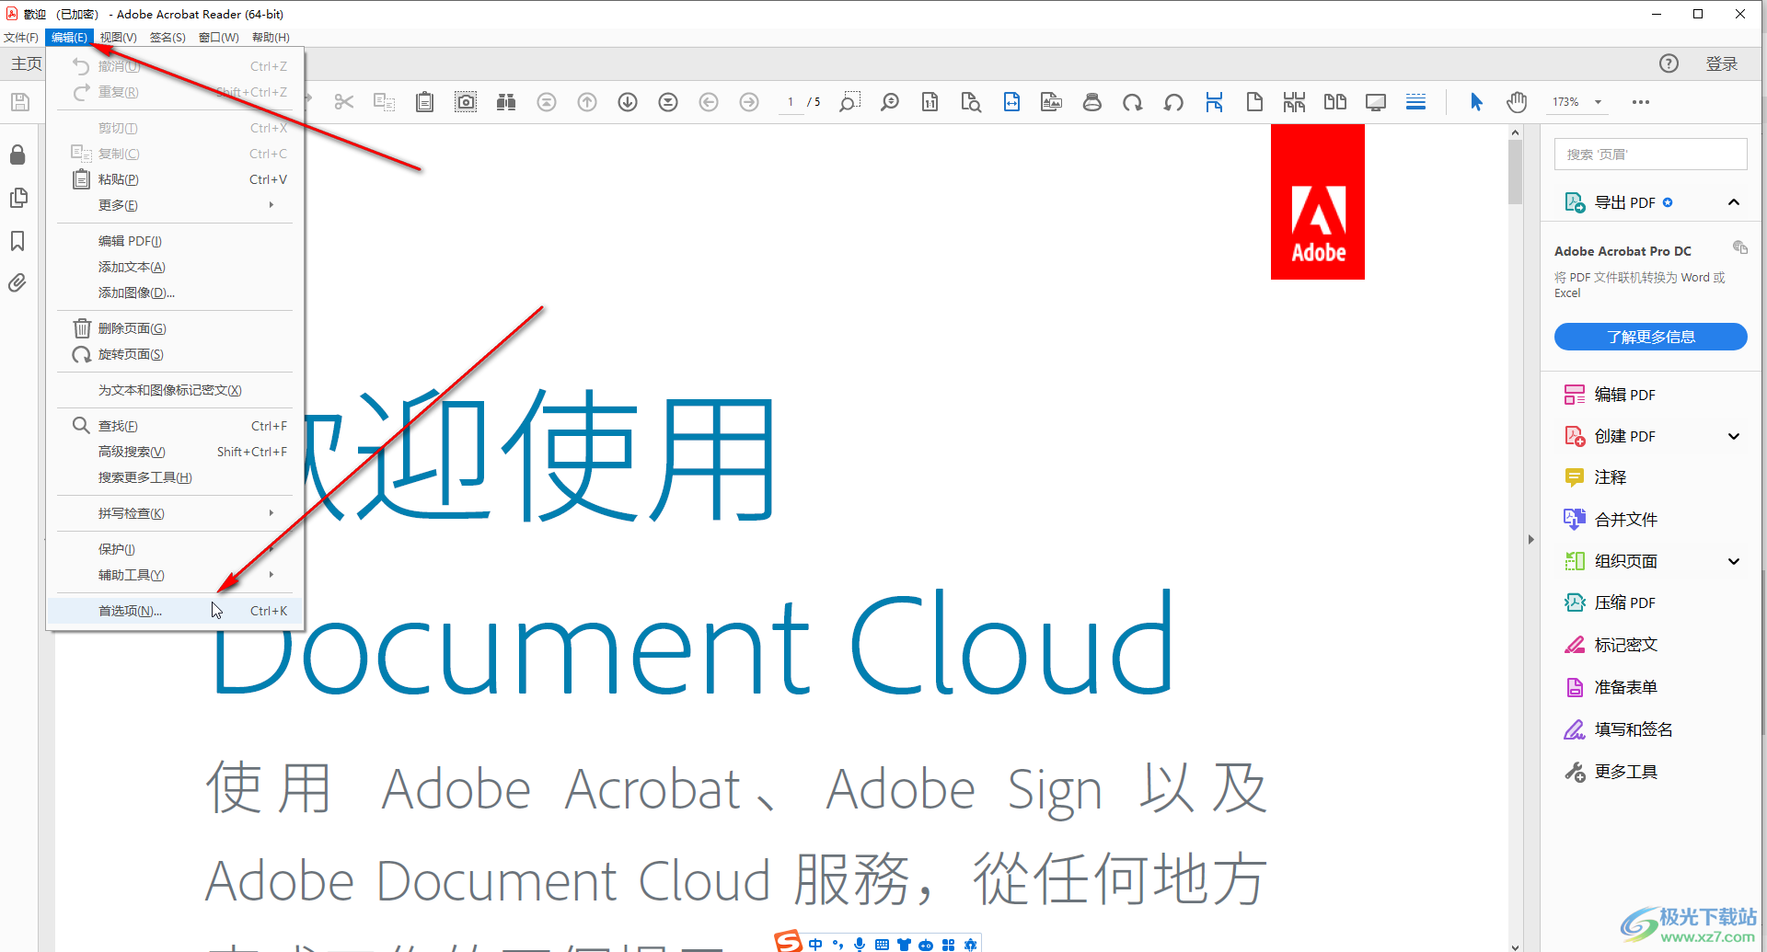
Task: Go to the 主页 home tab
Action: [26, 63]
